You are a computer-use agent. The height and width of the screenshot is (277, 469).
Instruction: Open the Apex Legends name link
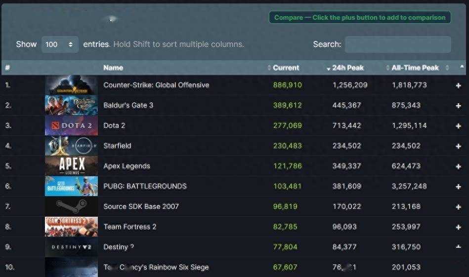click(x=127, y=166)
